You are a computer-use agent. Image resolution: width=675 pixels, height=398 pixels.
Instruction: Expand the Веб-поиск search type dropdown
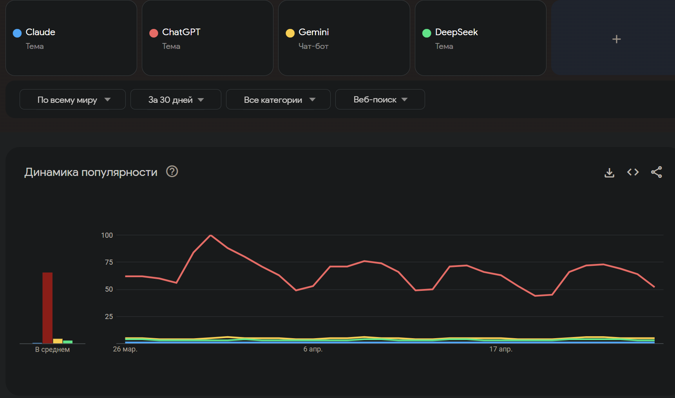pos(380,99)
